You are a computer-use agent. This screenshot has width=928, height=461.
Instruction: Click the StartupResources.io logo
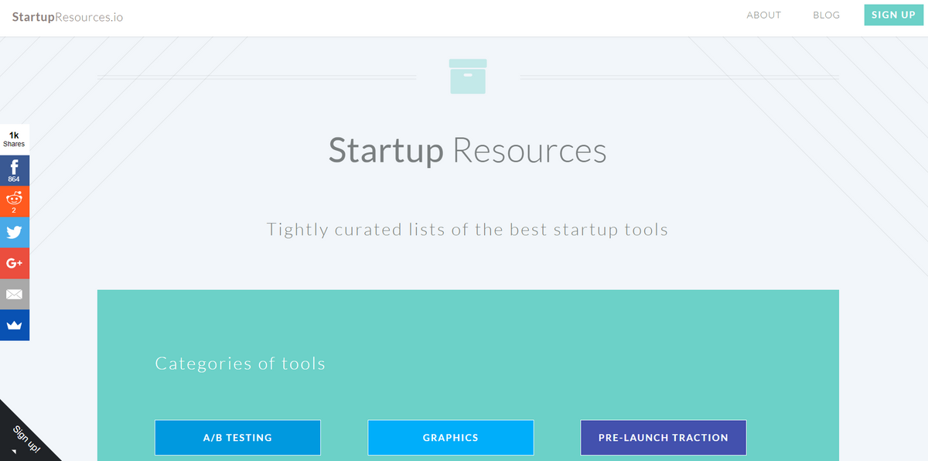click(67, 16)
